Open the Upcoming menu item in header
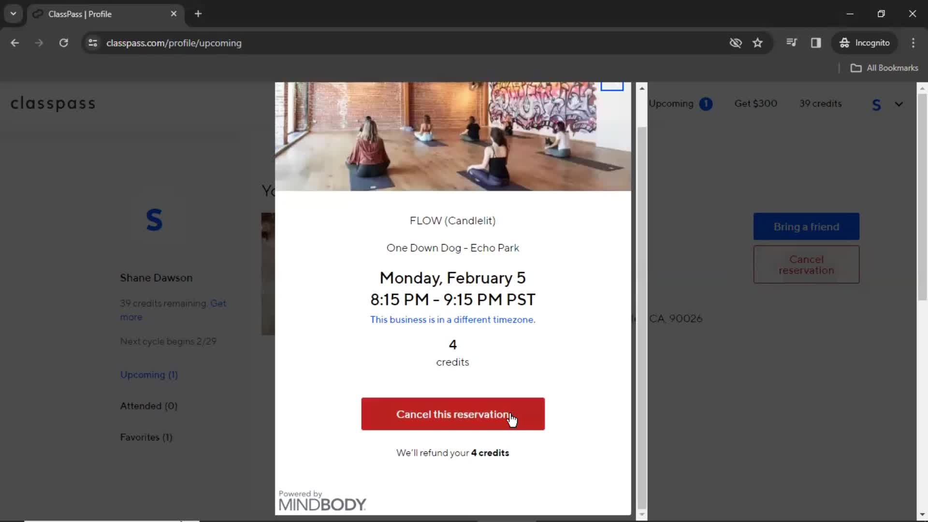This screenshot has width=928, height=522. [680, 104]
